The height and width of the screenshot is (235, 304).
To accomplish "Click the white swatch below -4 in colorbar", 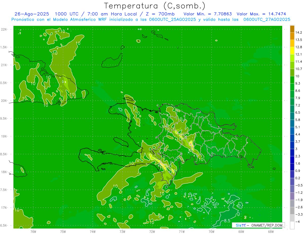I will [x=292, y=225].
